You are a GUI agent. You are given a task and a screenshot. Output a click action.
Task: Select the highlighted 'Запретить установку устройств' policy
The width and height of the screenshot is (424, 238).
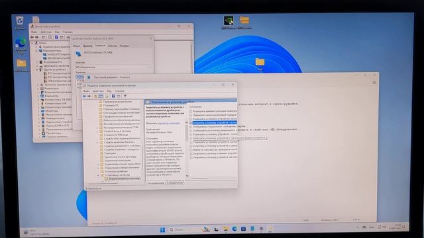tap(213, 122)
